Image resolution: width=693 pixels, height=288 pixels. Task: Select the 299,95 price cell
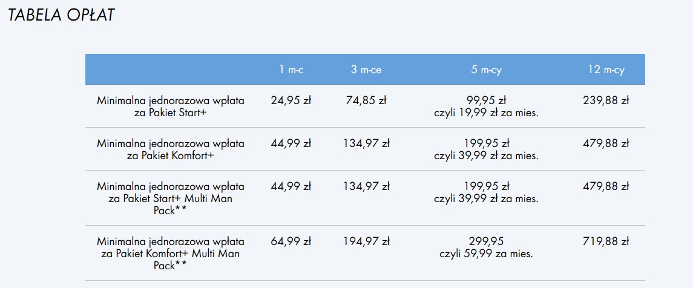[487, 241]
